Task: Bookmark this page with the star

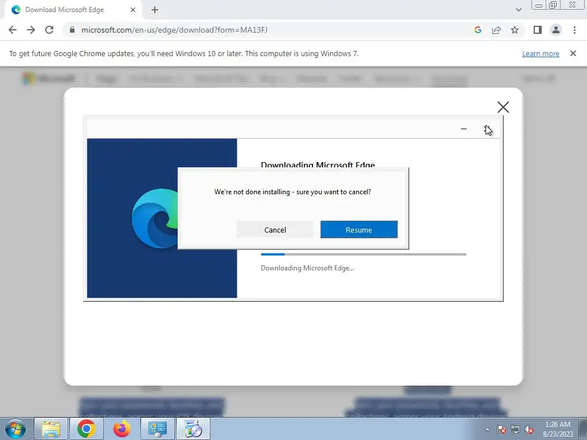Action: pos(515,30)
